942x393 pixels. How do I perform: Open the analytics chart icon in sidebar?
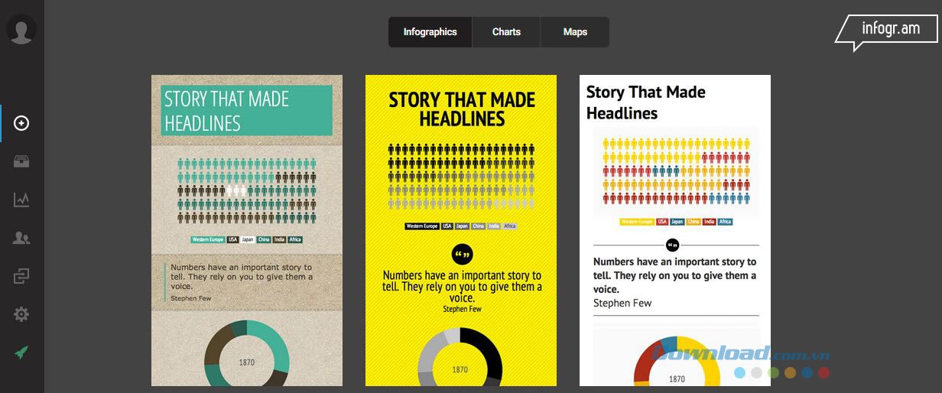(x=21, y=200)
